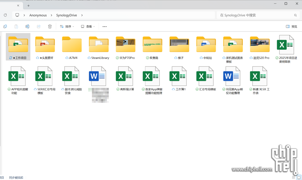
Task: Select the 2025年项目进度明细表 Excel file
Action: click(286, 49)
